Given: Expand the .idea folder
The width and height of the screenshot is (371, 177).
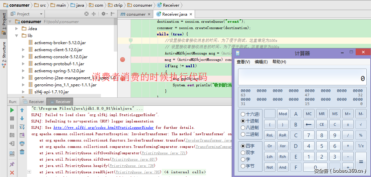Looking at the screenshot, I should tap(16, 29).
